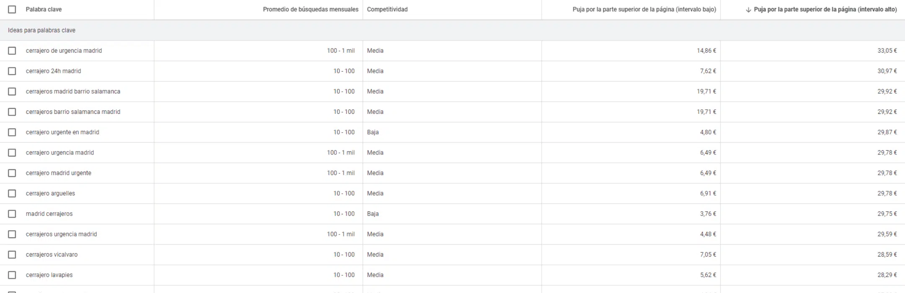Click the cerrajeros madrid barrio salamanca keyword text

pos(73,91)
